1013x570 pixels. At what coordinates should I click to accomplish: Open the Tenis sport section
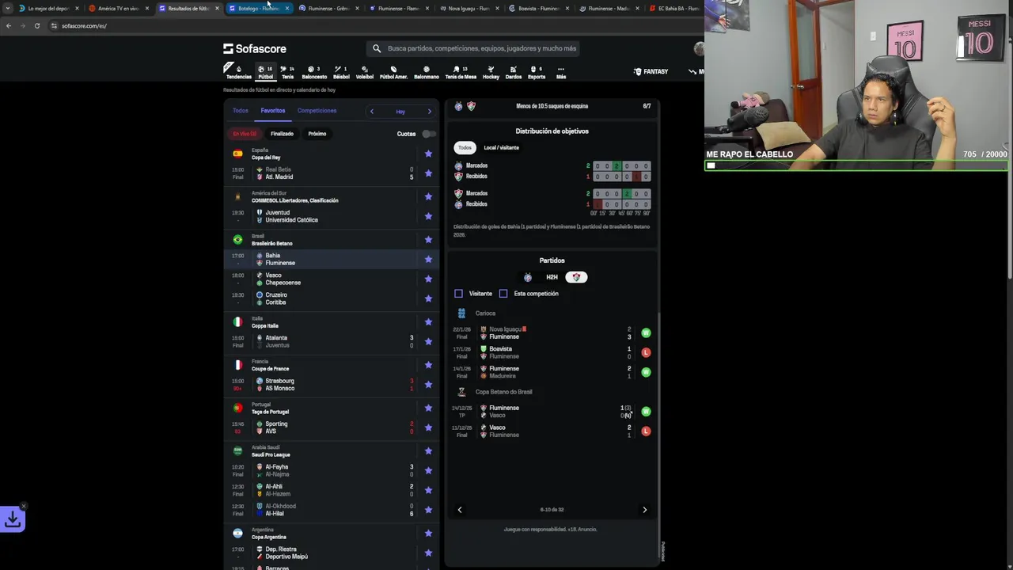coord(287,72)
